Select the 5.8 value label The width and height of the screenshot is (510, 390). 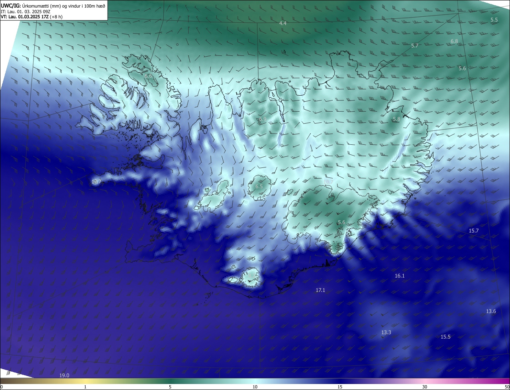point(396,119)
